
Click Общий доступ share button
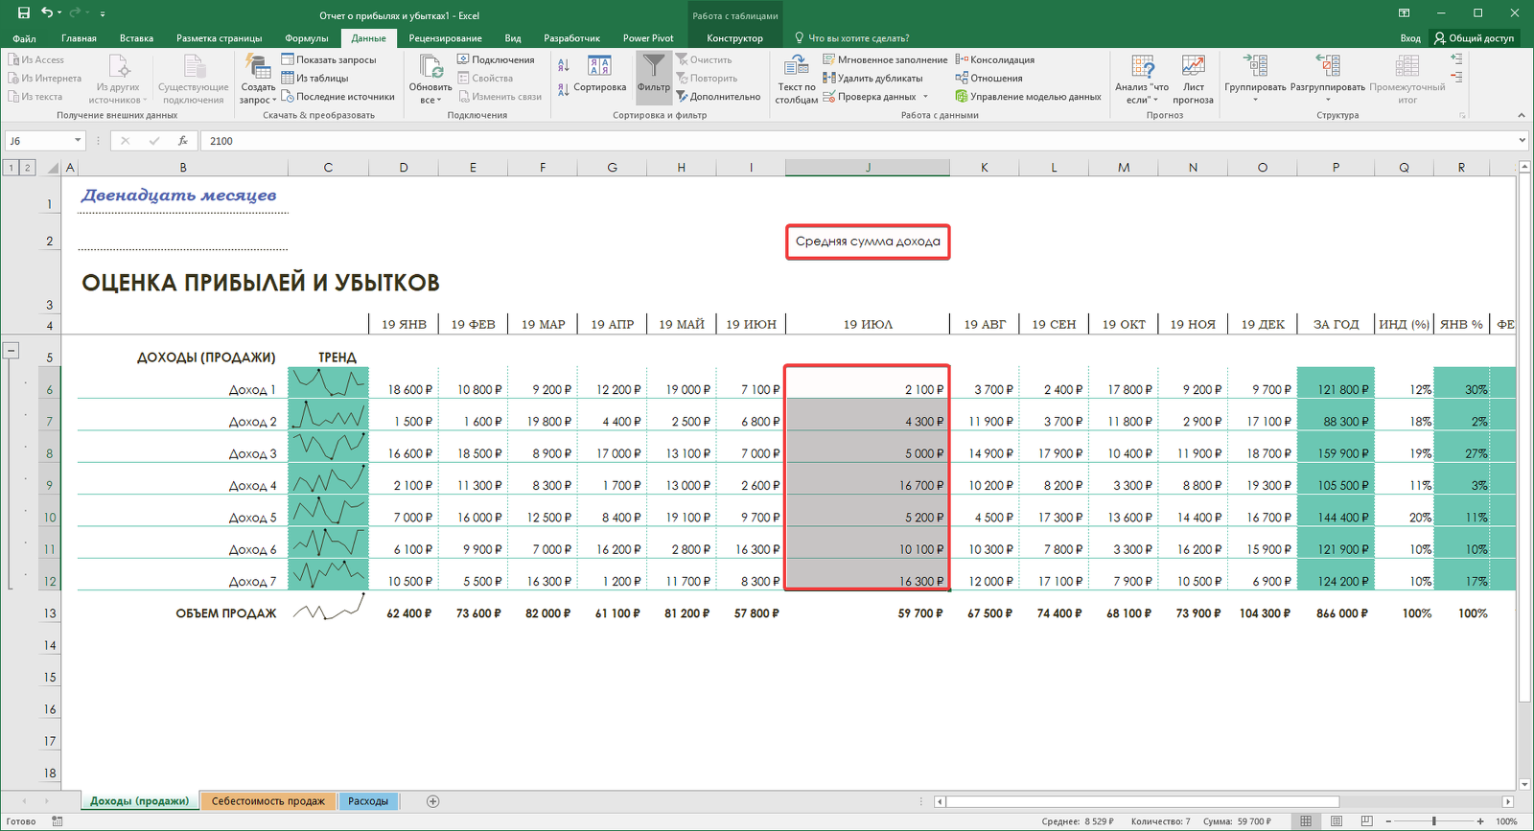[x=1474, y=38]
